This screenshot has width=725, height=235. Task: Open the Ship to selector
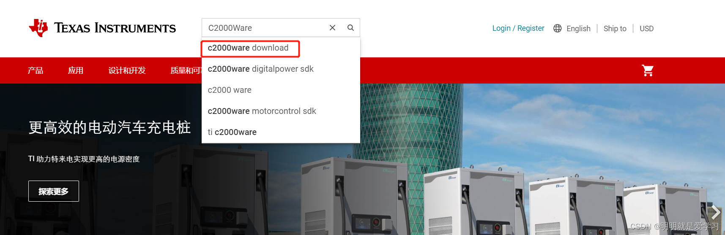tap(615, 28)
